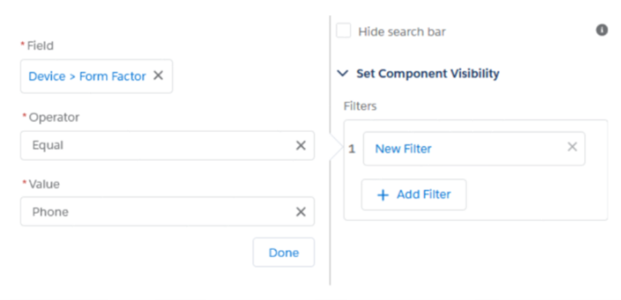Click the Filters section label
The image size is (621, 300).
tap(360, 106)
